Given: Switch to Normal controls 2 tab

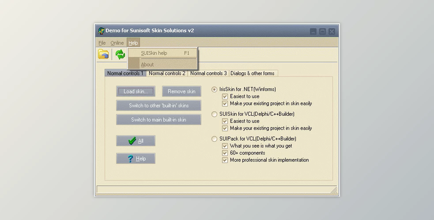Looking at the screenshot, I should (x=167, y=74).
